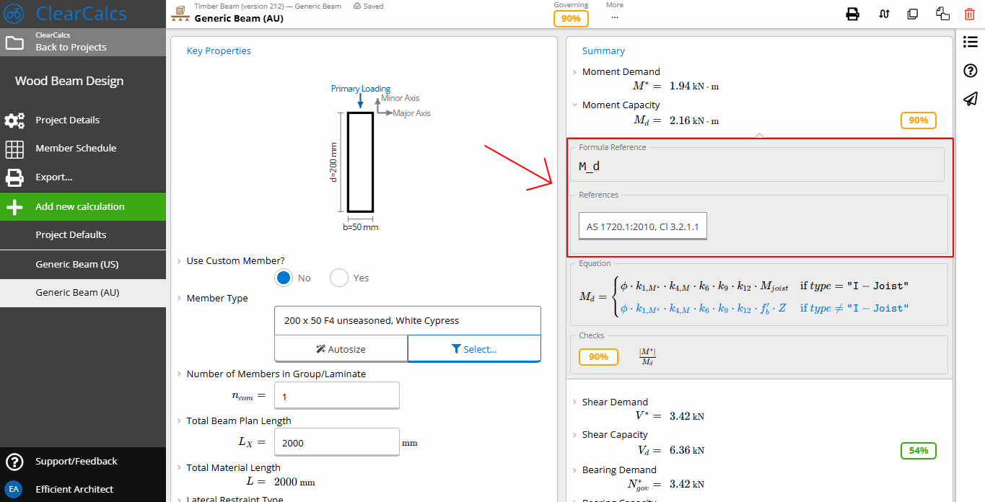
Task: Delete the calculation with red trash icon
Action: pyautogui.click(x=969, y=14)
